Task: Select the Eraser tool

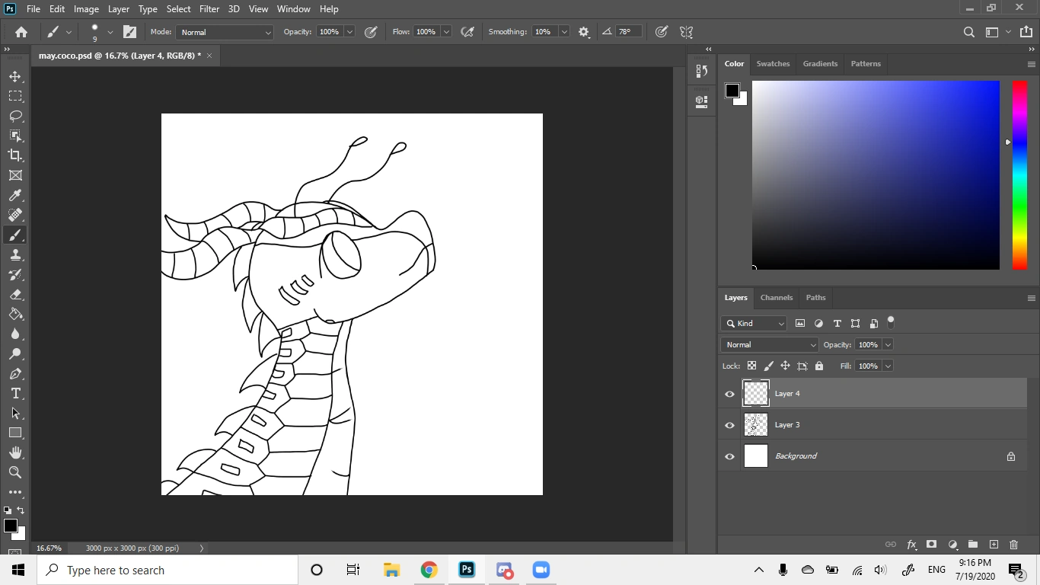Action: 15,295
